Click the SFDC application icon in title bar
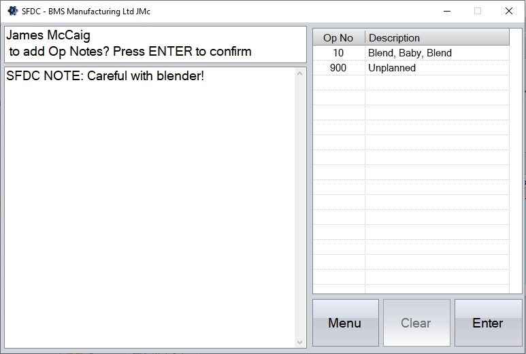 pos(12,11)
